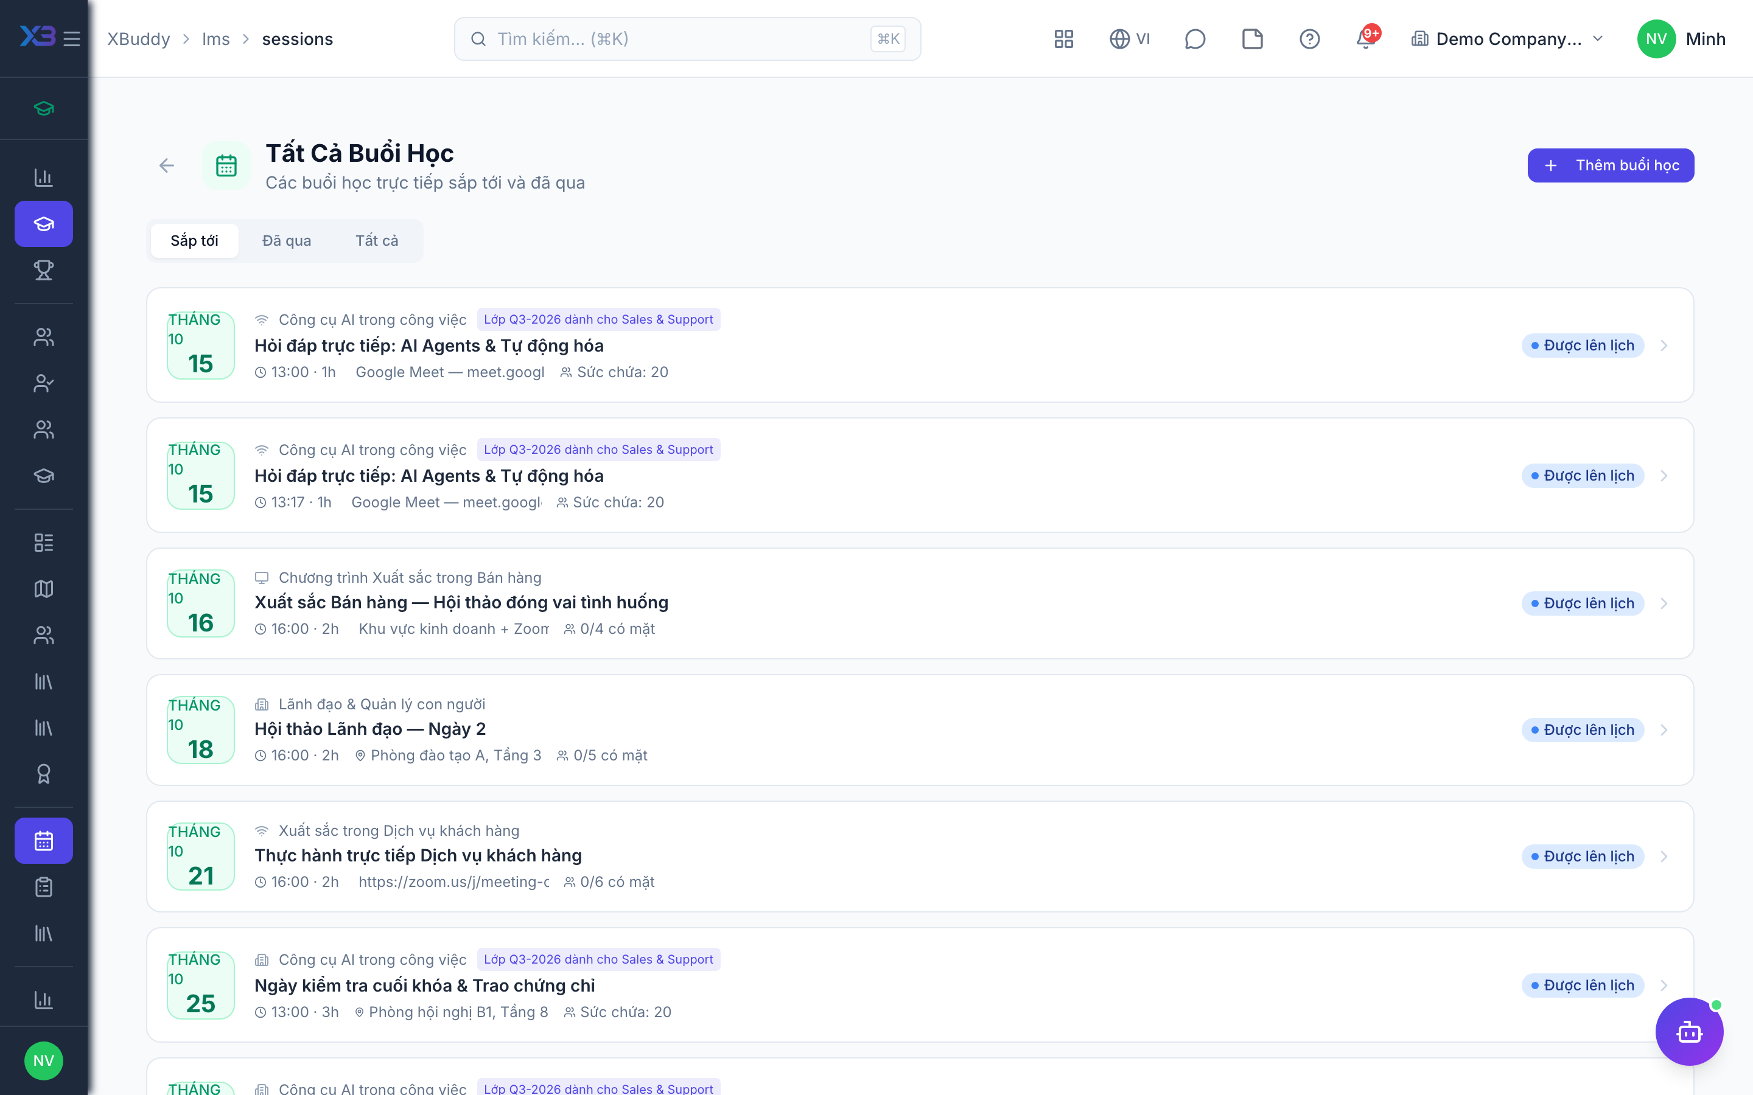Expand Thực hành trực tiếp Dịch vụ chevron
This screenshot has width=1753, height=1095.
click(x=1664, y=857)
